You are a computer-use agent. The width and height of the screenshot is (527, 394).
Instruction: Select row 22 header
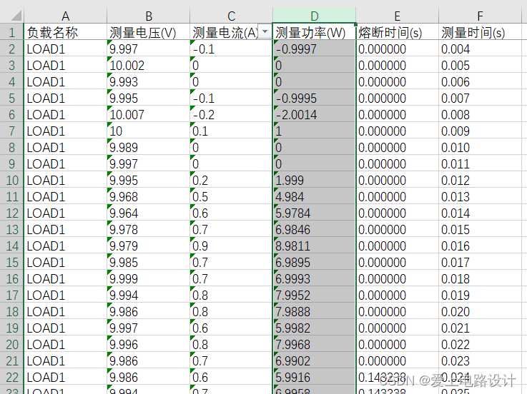click(x=11, y=377)
